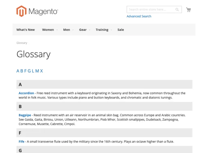Jump to letter L in the glossary index

point(33,71)
